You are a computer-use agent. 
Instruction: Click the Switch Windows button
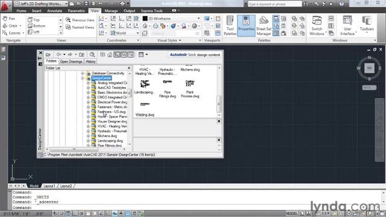coord(317,25)
